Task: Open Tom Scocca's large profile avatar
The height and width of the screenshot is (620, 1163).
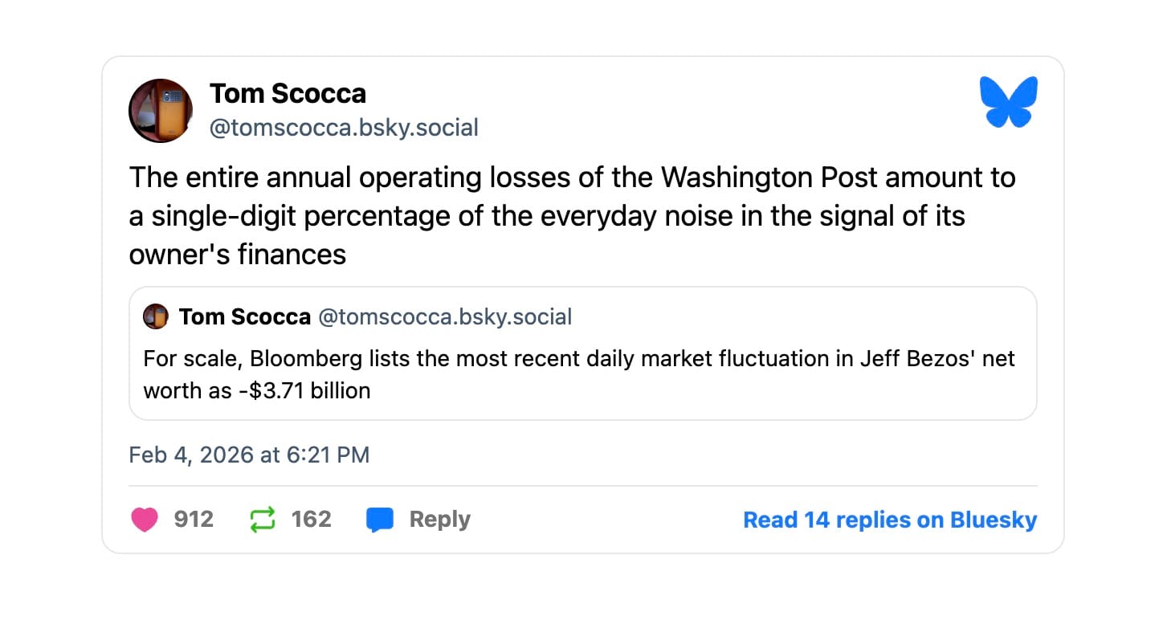Action: pos(161,111)
